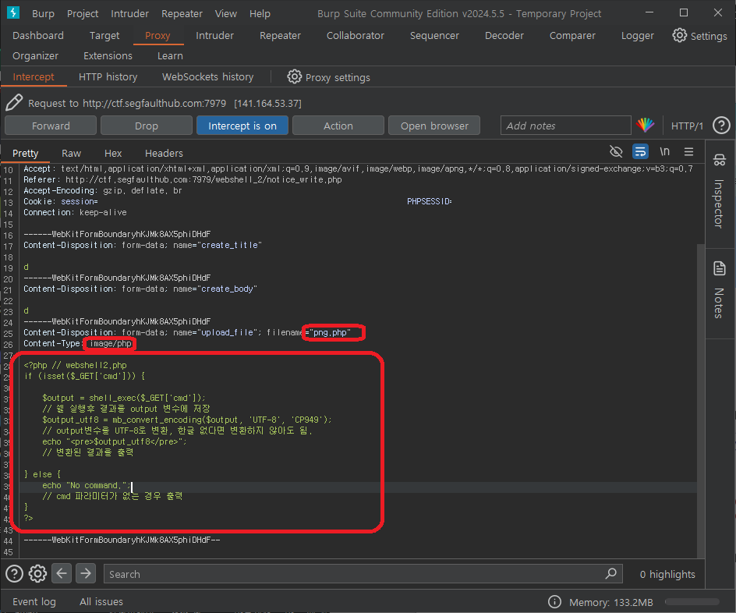Switch to the Target tab
This screenshot has width=736, height=613.
104,35
